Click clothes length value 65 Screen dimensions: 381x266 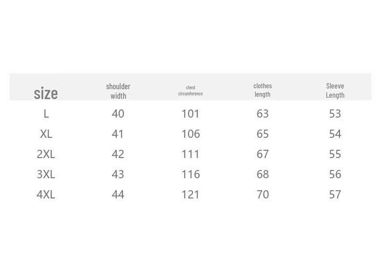263,134
